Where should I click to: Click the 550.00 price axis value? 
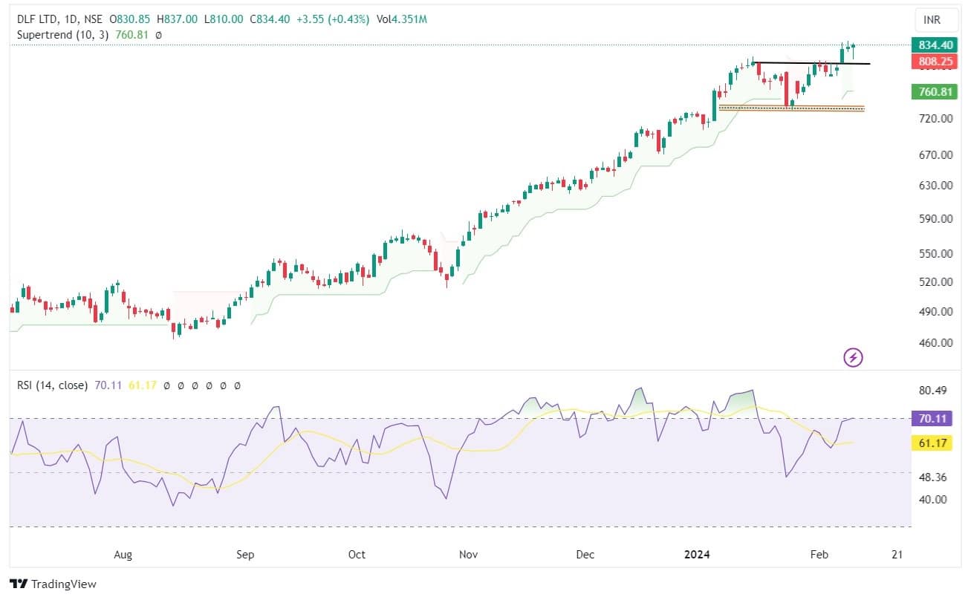(x=935, y=253)
